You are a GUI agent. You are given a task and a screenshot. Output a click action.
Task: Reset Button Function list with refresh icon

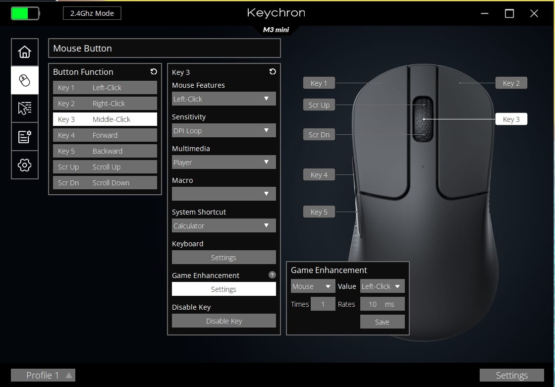(154, 72)
